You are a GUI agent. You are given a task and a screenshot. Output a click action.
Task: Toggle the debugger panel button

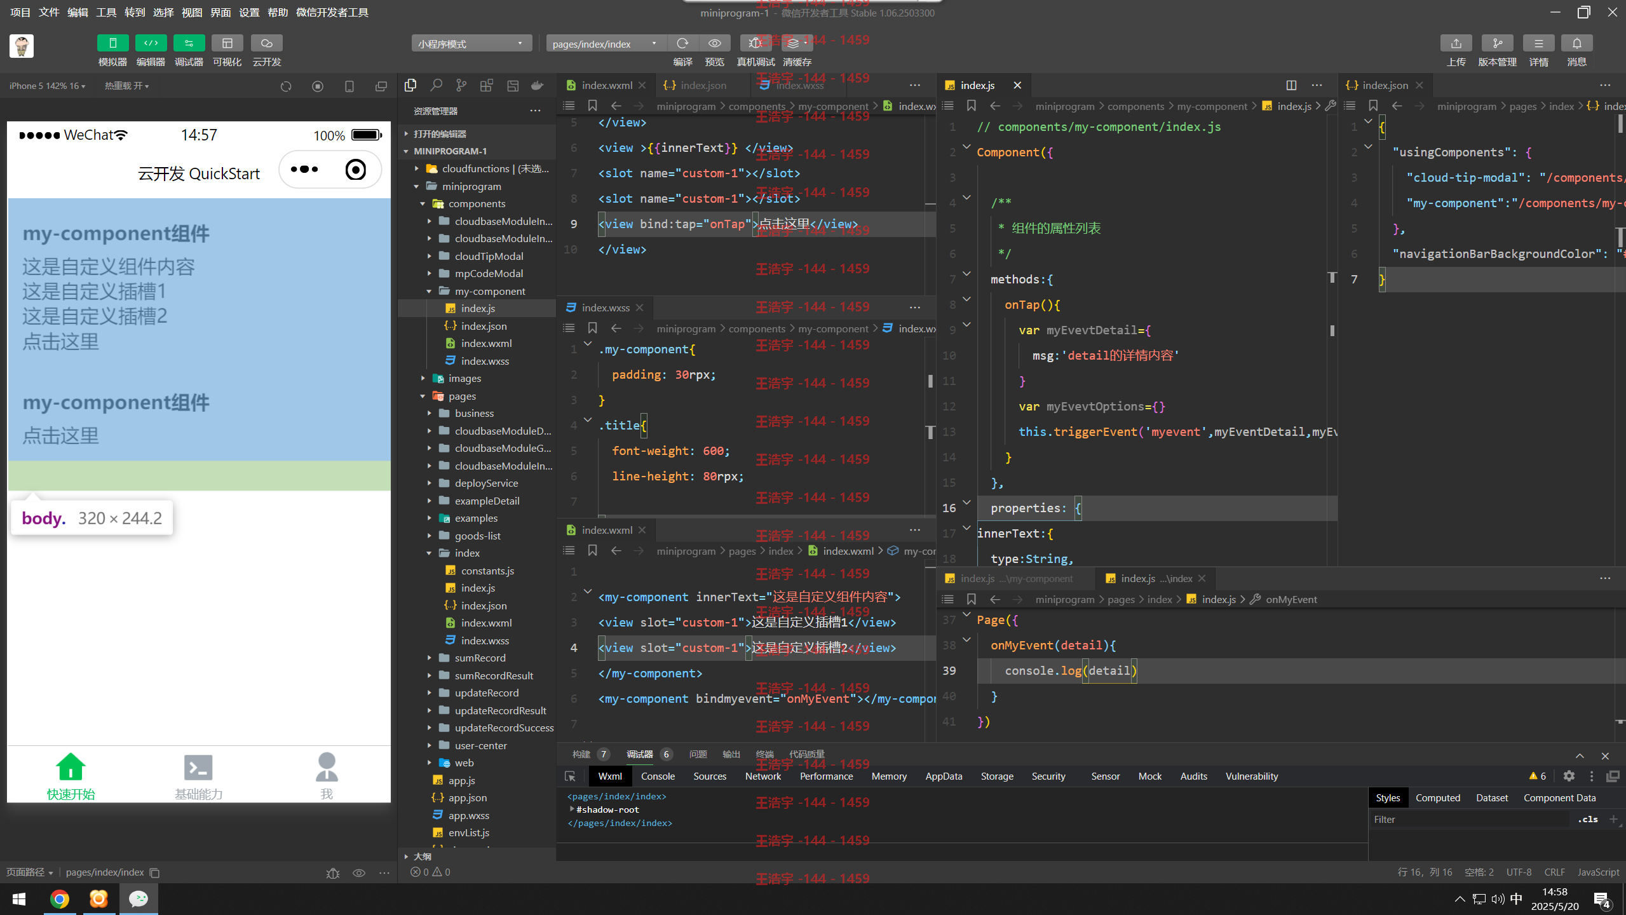click(x=189, y=43)
